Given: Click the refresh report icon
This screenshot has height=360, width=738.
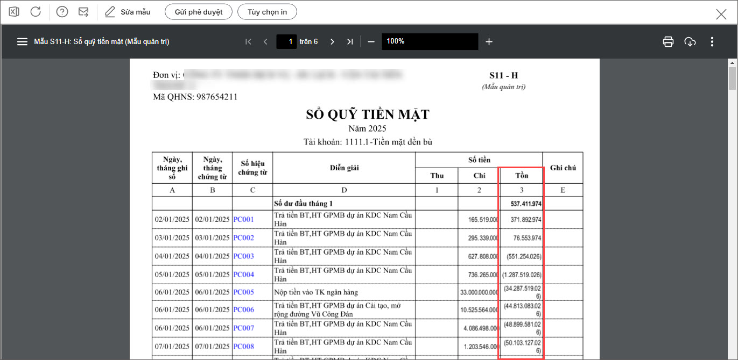Looking at the screenshot, I should (36, 12).
